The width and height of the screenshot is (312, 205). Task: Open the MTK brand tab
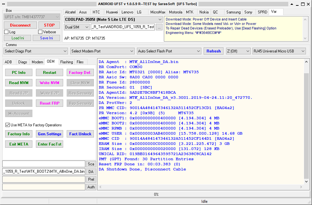click(190, 12)
